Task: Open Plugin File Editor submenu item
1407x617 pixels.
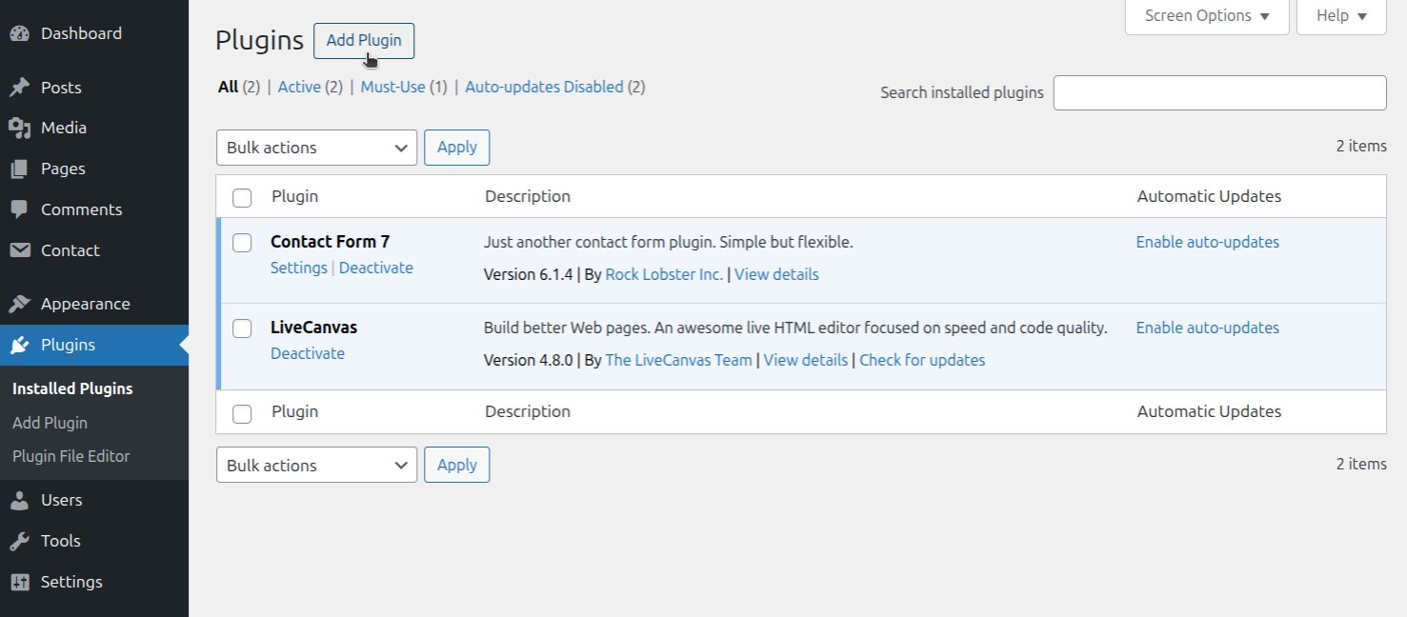Action: (x=70, y=456)
